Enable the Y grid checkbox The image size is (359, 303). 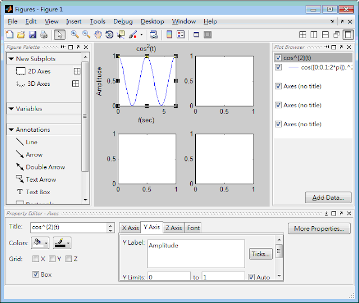click(x=52, y=259)
